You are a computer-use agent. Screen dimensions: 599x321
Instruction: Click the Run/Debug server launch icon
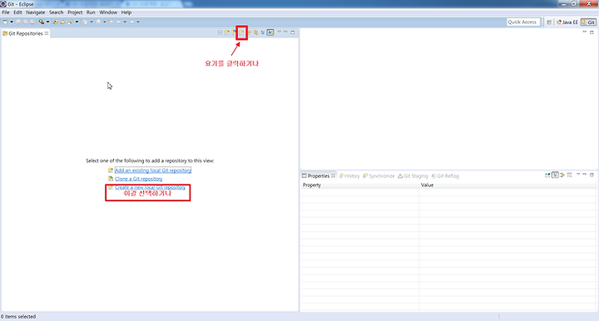[x=42, y=22]
